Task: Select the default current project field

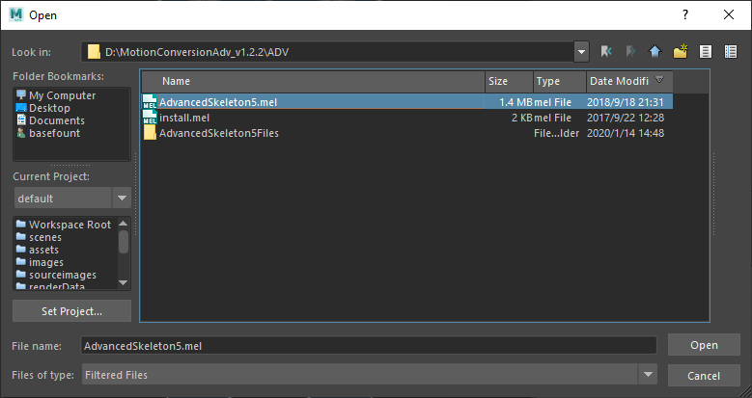Action: click(x=64, y=198)
